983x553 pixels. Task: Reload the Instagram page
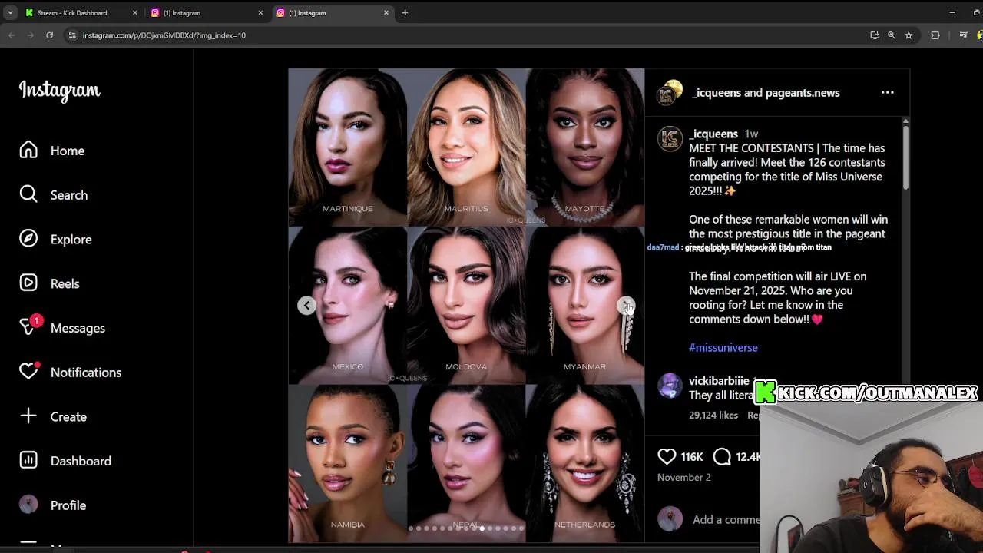(x=49, y=35)
